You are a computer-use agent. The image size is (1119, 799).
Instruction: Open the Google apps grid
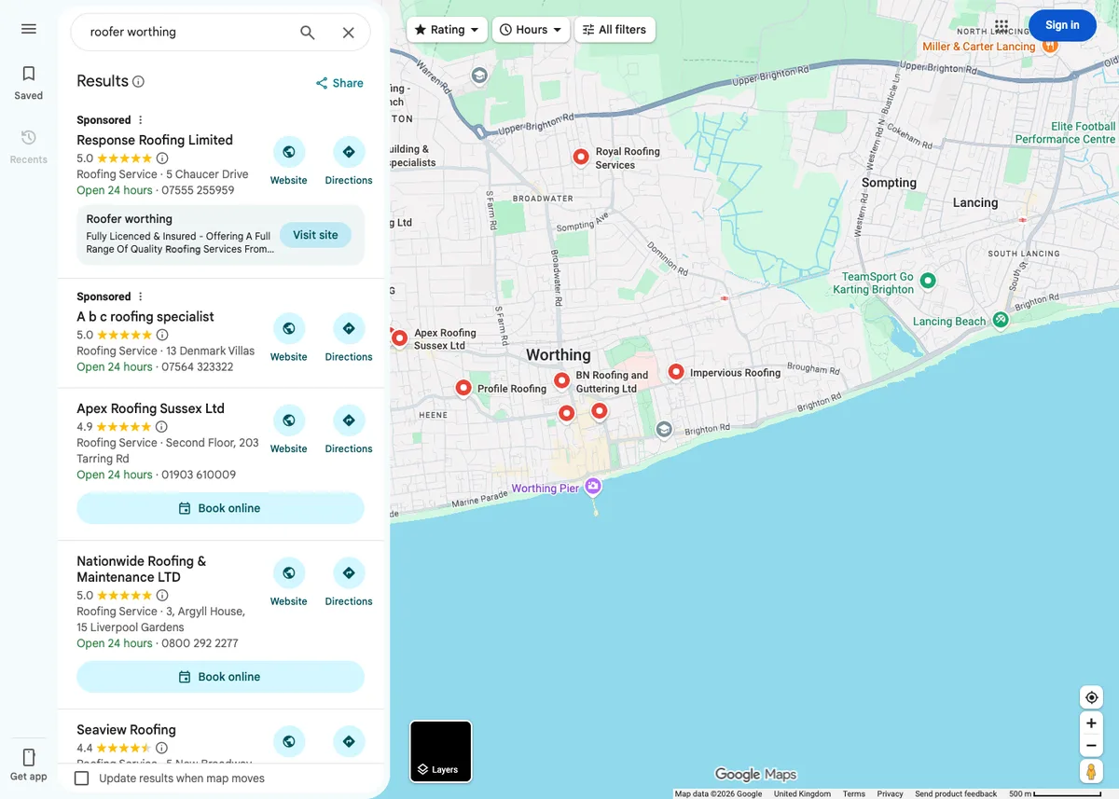pos(1002,26)
